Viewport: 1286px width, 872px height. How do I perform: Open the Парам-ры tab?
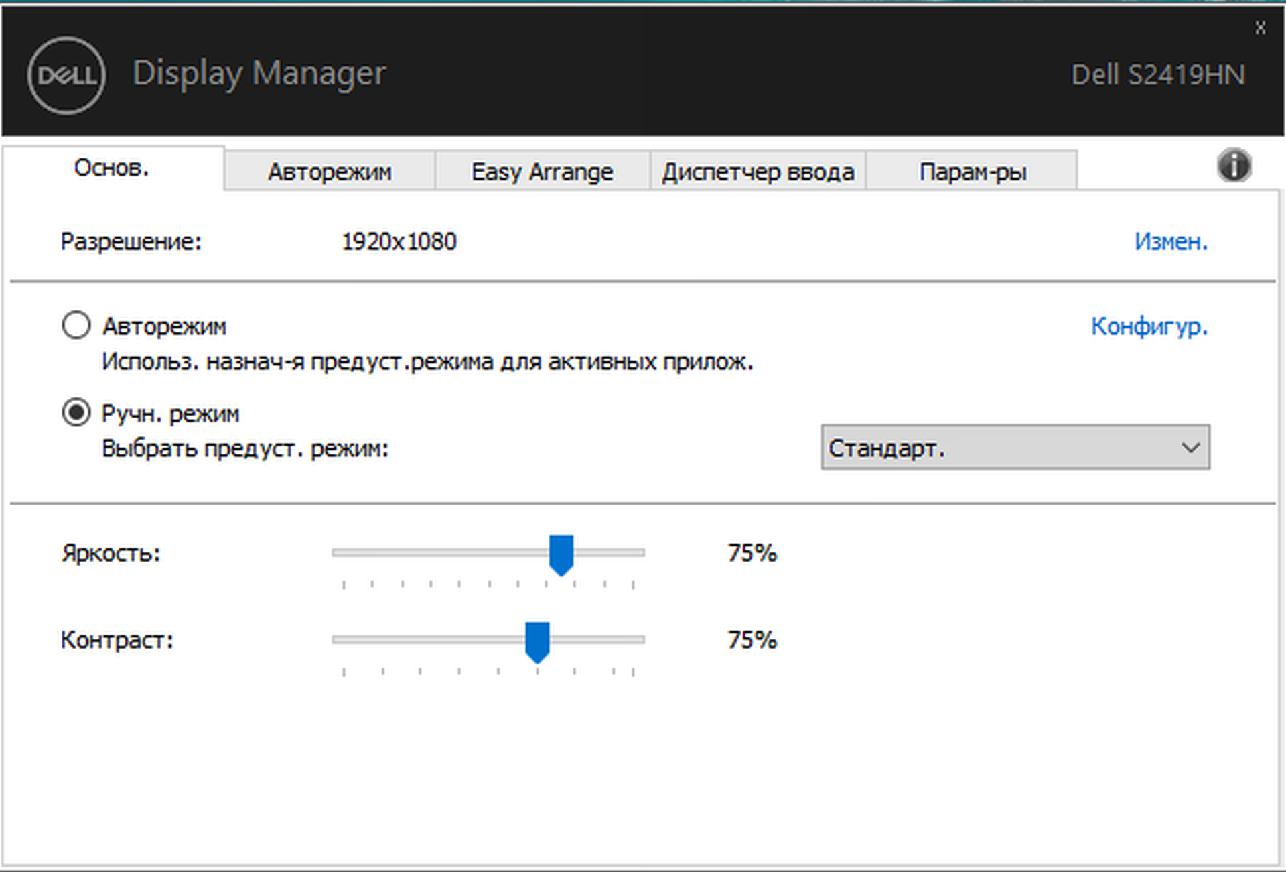(x=972, y=172)
